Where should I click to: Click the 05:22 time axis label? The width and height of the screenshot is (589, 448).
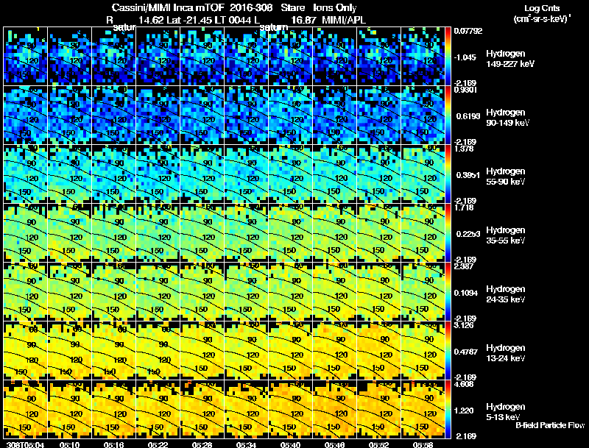158,444
